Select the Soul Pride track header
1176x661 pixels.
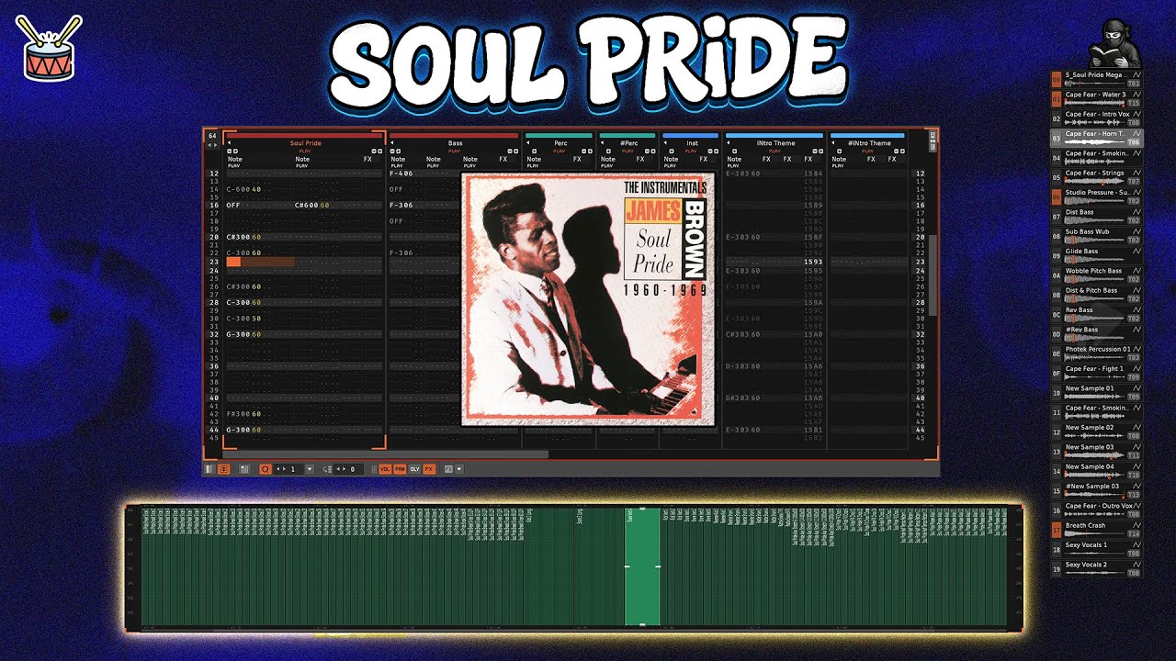(x=305, y=143)
